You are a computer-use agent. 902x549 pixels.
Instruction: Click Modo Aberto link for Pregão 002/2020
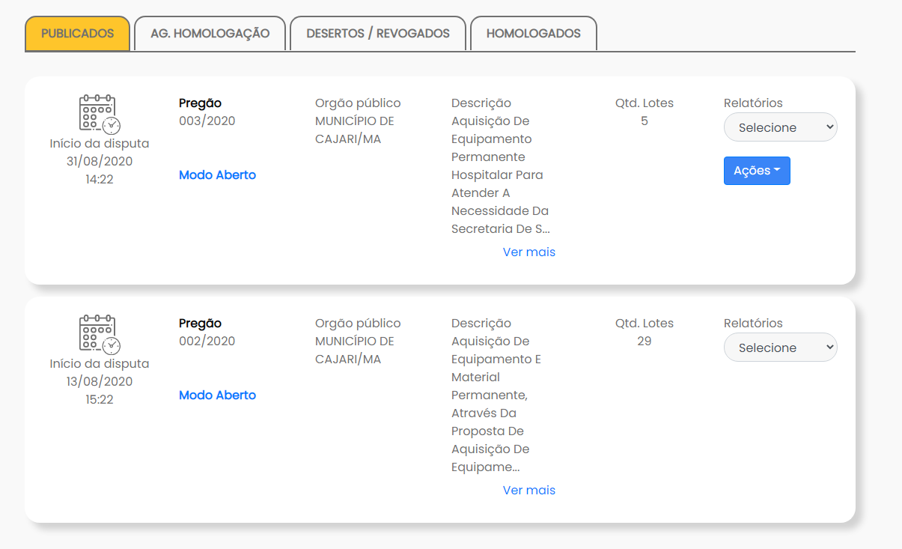(217, 395)
